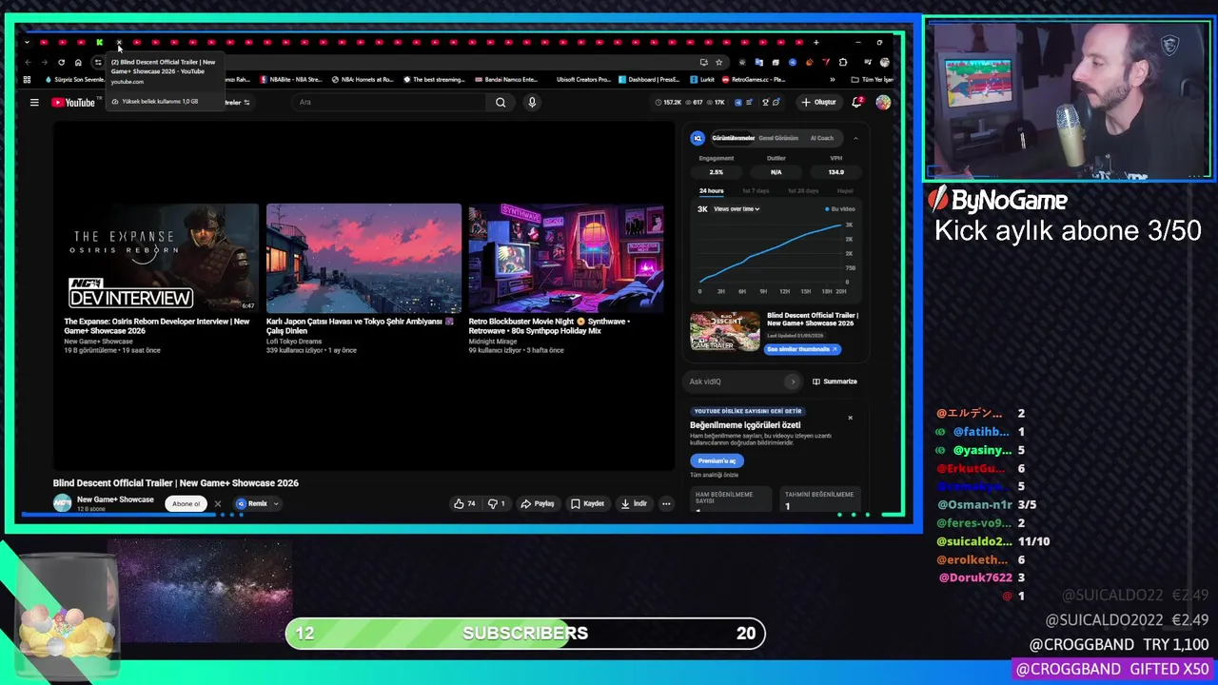Click the X next to Abone ol
Image resolution: width=1218 pixels, height=685 pixels.
[217, 504]
